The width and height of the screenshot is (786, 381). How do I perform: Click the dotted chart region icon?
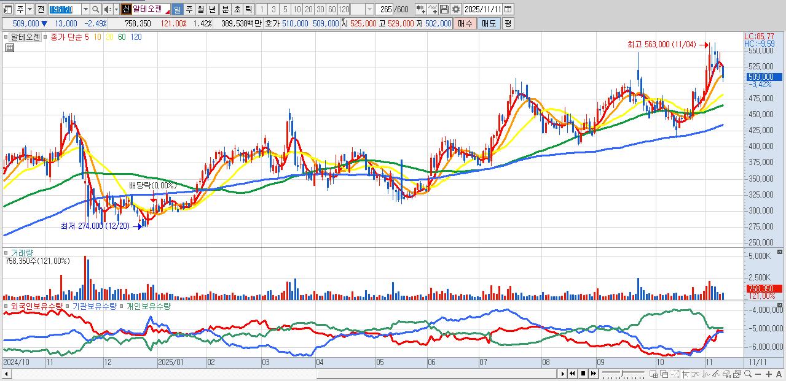click(675, 374)
